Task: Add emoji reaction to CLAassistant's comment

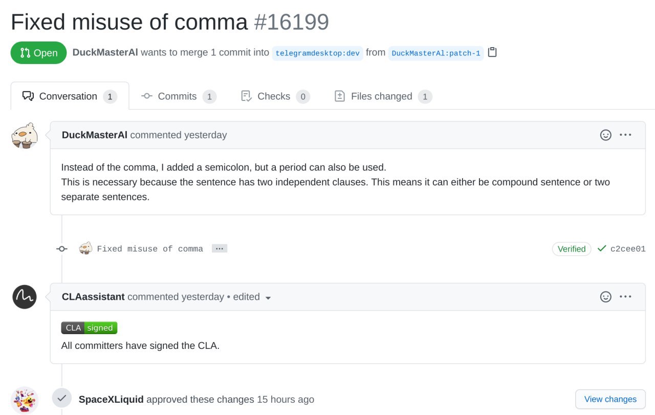Action: click(x=606, y=297)
